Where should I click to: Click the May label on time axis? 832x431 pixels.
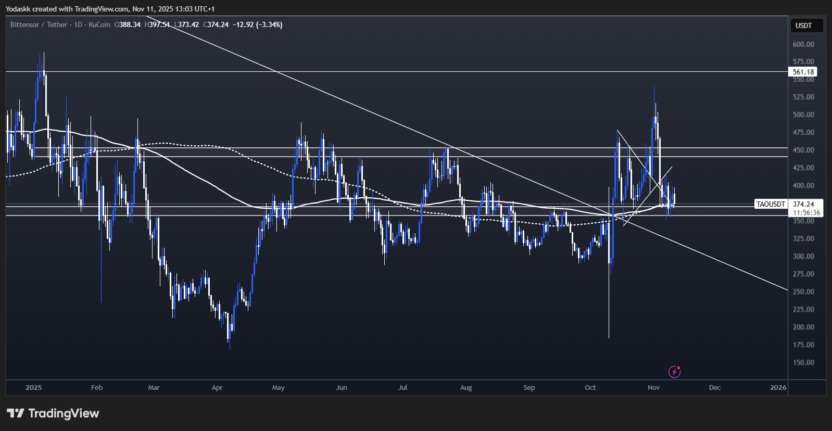click(279, 387)
